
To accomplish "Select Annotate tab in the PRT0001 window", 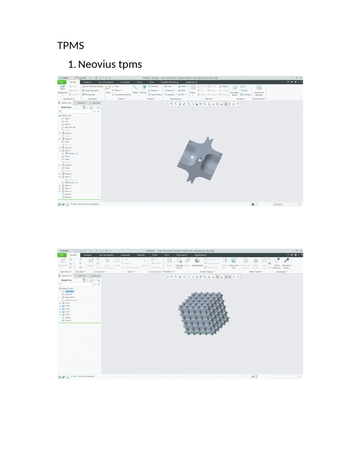I will (125, 82).
